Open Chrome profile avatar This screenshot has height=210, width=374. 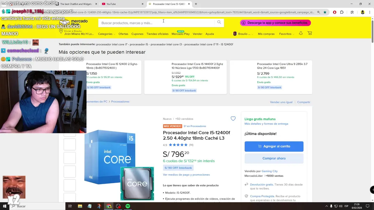(x=363, y=12)
